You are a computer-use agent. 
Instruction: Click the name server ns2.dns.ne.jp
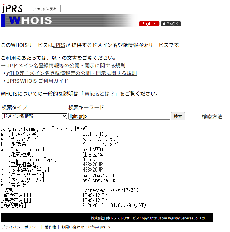pyautogui.click(x=99, y=180)
